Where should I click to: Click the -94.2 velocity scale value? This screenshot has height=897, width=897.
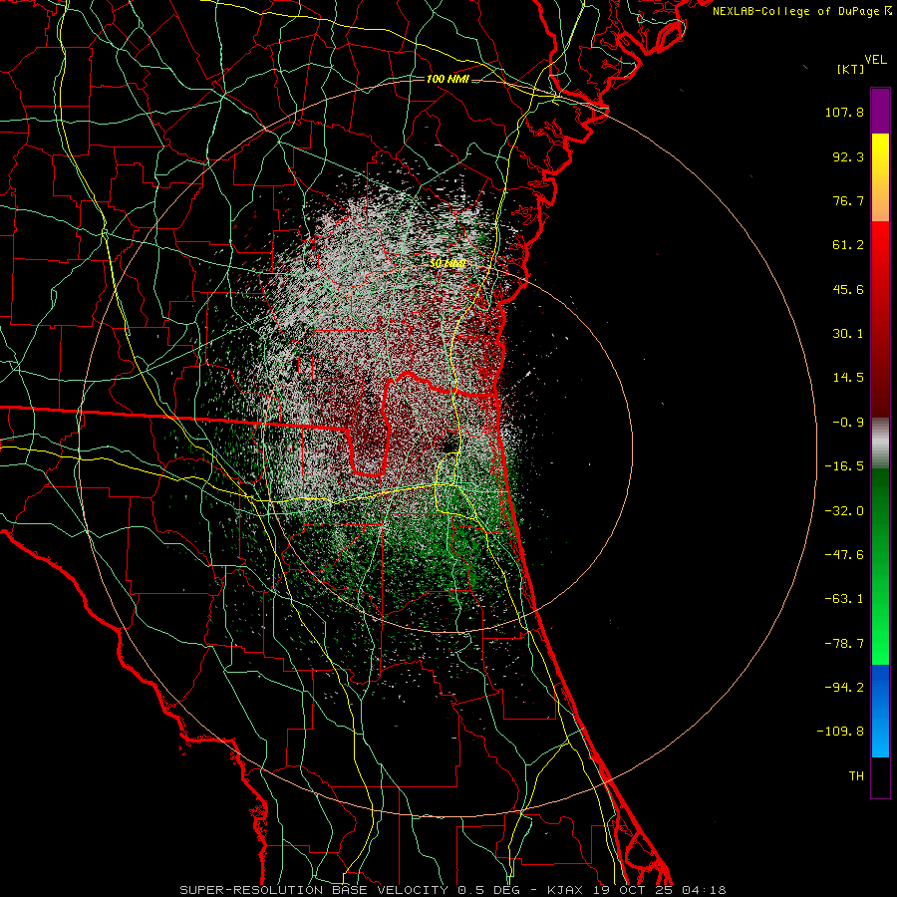tap(844, 688)
